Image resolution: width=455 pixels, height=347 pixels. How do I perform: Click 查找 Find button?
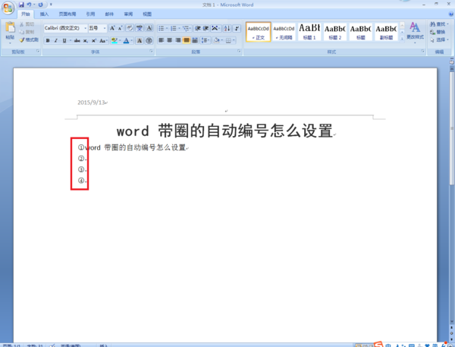(439, 24)
